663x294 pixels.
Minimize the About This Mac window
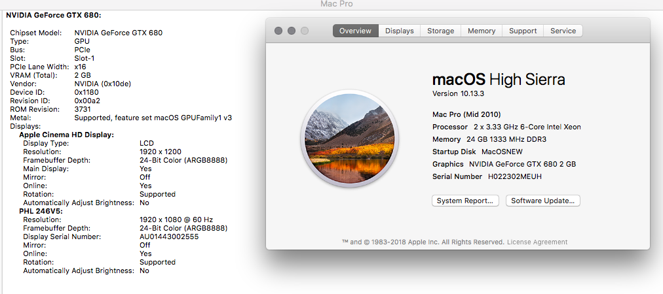(292, 31)
